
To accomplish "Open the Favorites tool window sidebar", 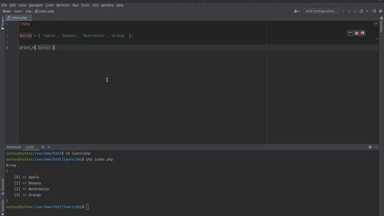I will coord(2,207).
